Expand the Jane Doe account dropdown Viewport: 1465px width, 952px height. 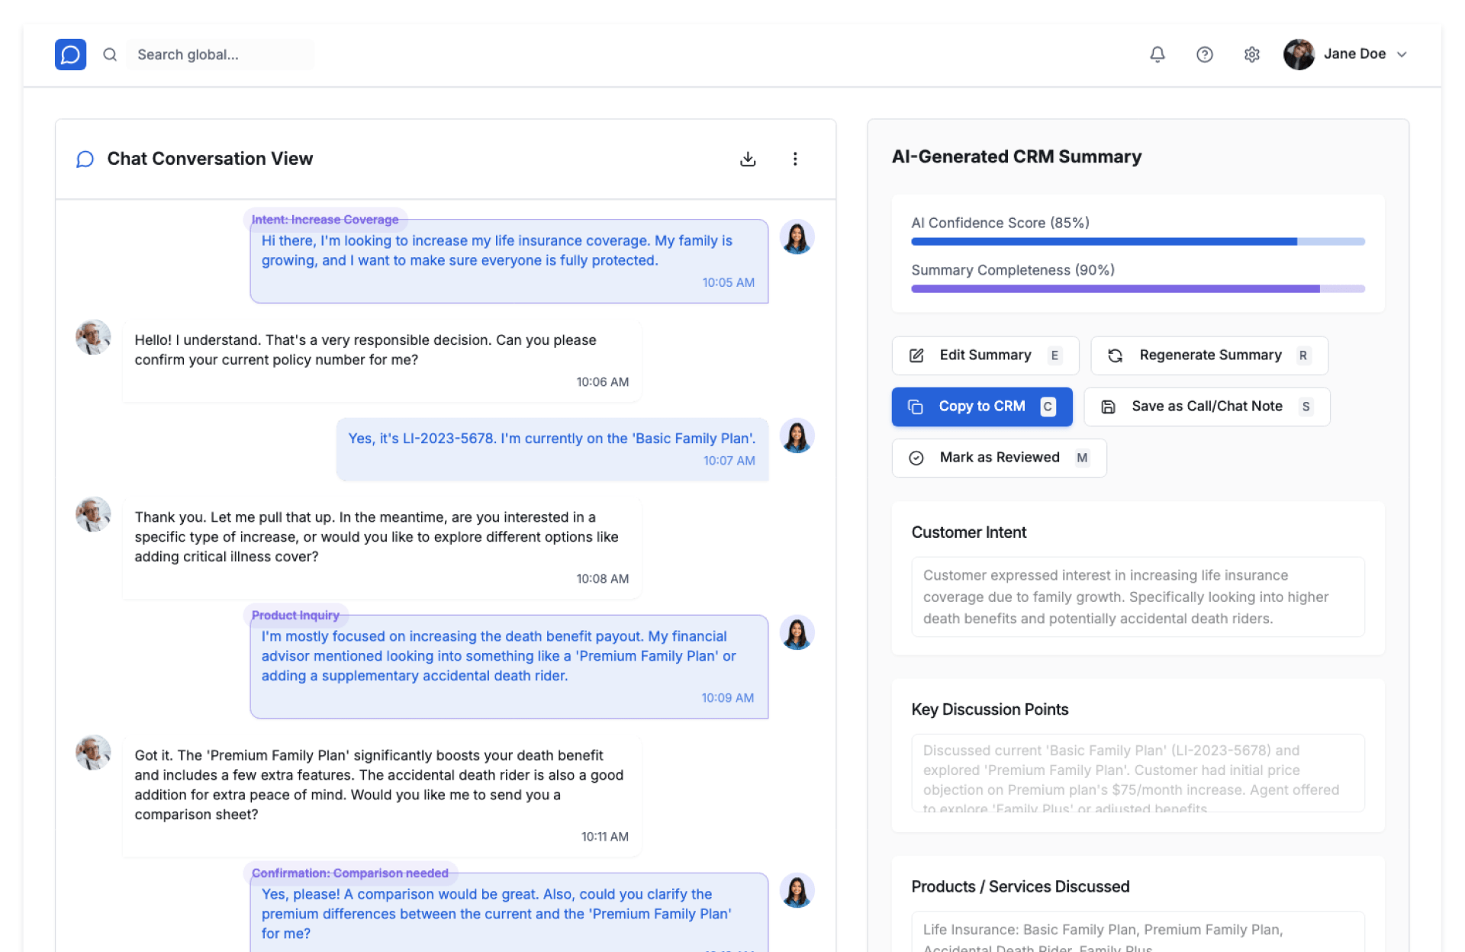coord(1402,54)
